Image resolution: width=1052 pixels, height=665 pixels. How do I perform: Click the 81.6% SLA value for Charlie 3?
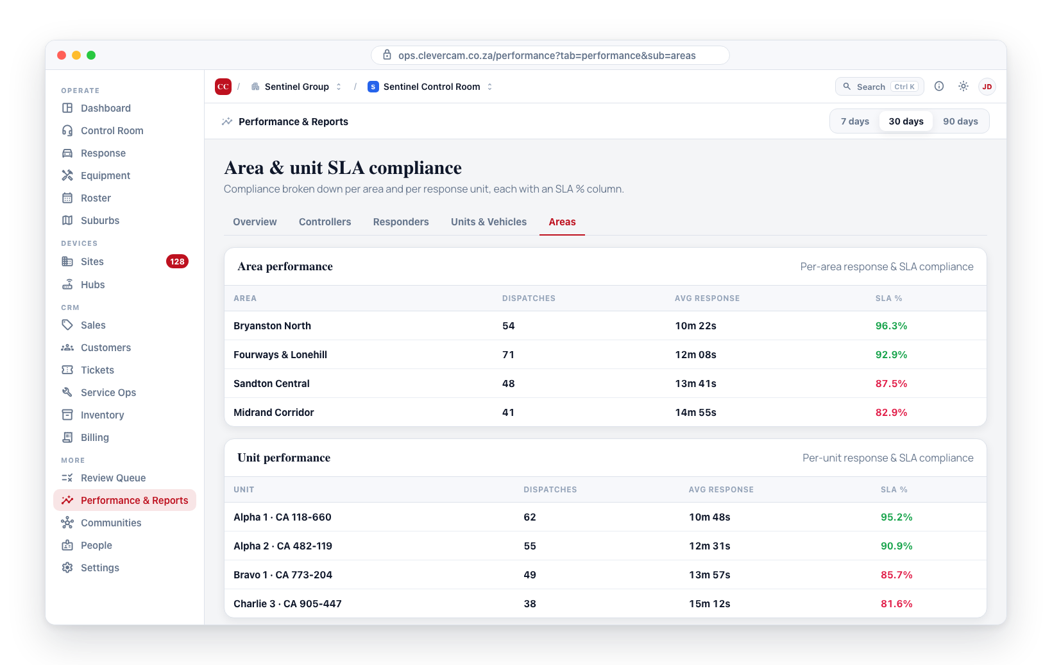pos(896,603)
